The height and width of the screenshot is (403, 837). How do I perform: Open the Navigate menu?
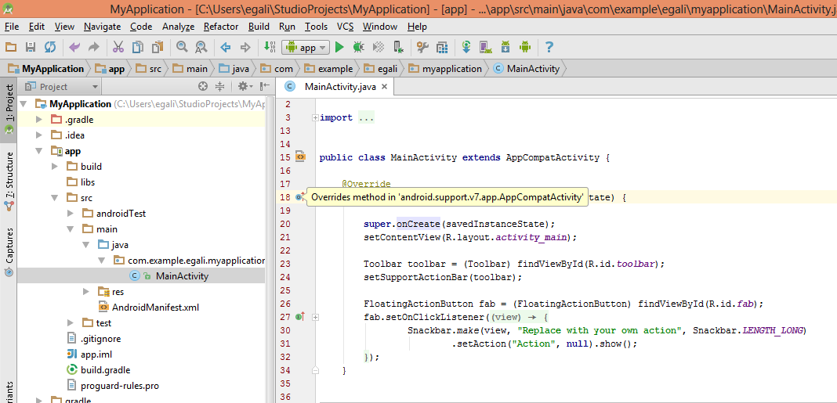coord(103,26)
